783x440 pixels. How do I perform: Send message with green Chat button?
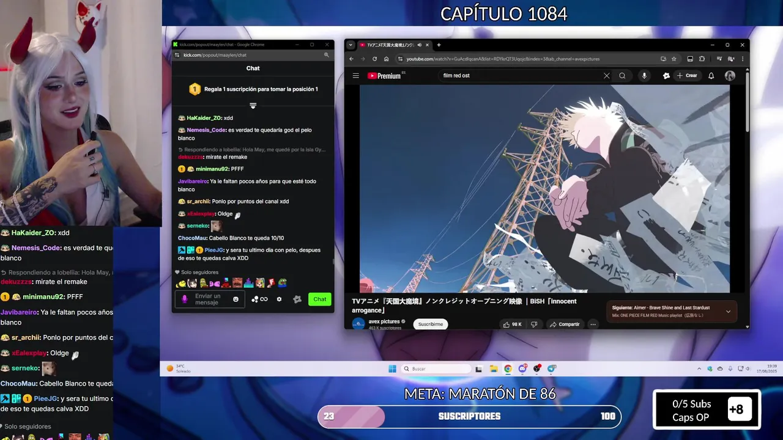320,299
